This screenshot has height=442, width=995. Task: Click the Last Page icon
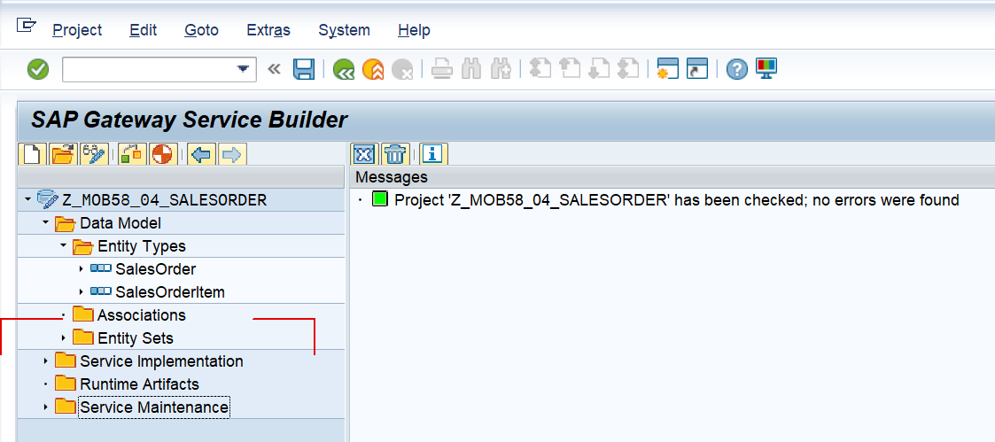628,68
